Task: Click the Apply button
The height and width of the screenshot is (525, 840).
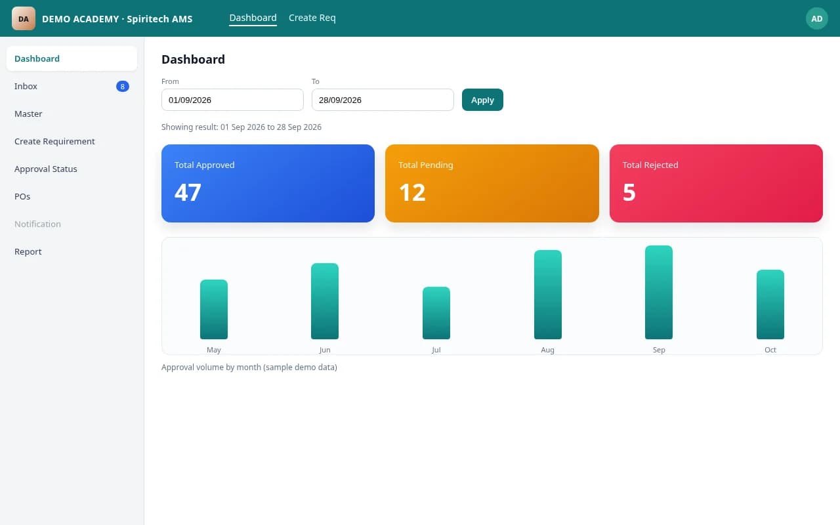Action: 482,100
